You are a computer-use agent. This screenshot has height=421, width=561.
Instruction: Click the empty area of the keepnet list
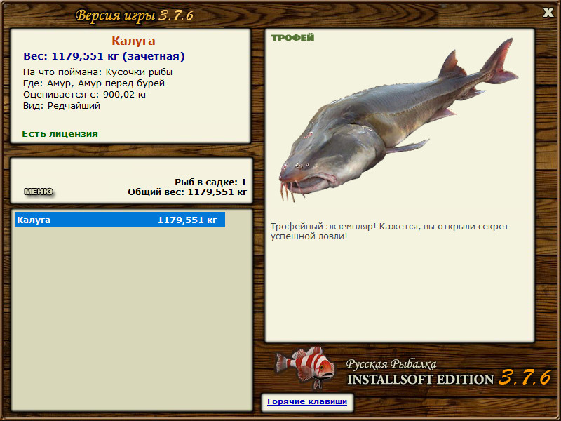click(x=132, y=319)
